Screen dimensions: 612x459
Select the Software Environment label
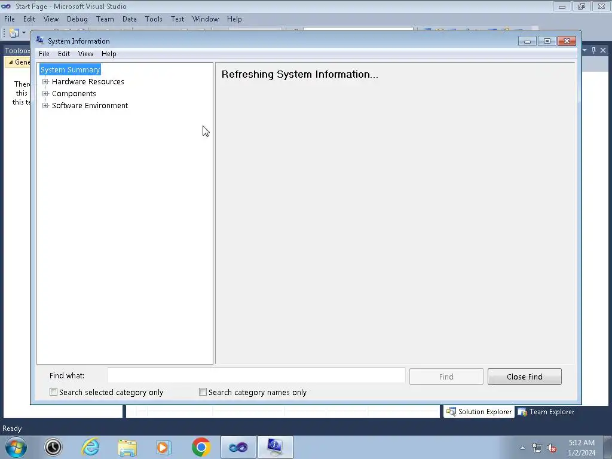pyautogui.click(x=90, y=106)
